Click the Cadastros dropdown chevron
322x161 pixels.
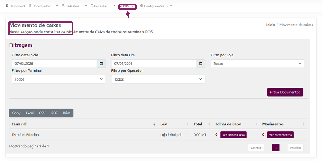coord(83,6)
